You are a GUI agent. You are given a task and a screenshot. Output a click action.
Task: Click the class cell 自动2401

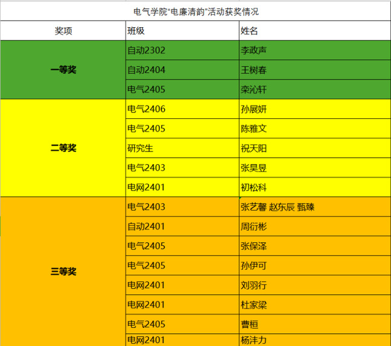point(182,226)
